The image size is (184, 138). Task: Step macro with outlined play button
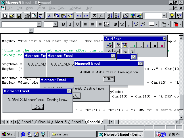click(141, 45)
